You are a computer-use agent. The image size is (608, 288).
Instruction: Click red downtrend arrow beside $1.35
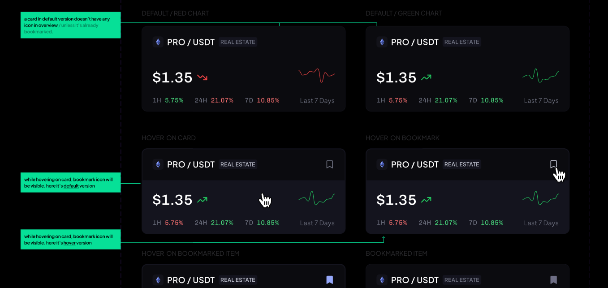pyautogui.click(x=202, y=77)
